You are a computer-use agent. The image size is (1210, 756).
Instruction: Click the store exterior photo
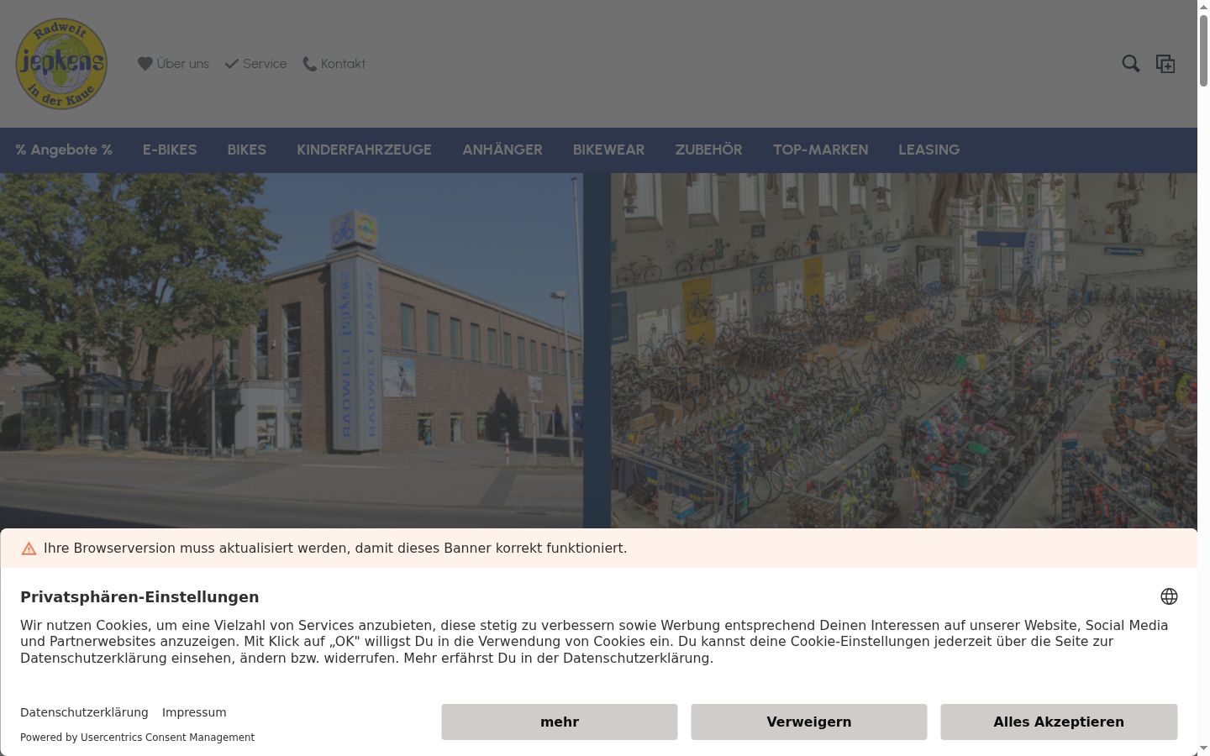click(x=292, y=350)
